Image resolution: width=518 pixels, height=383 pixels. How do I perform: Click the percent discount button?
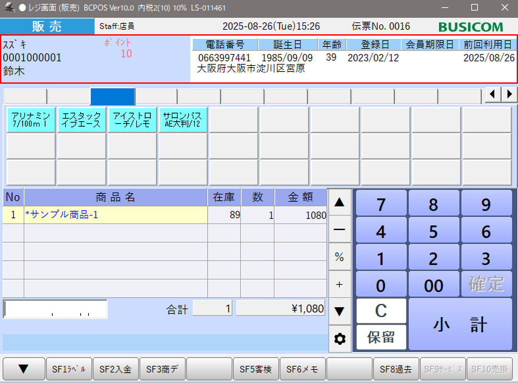click(340, 257)
